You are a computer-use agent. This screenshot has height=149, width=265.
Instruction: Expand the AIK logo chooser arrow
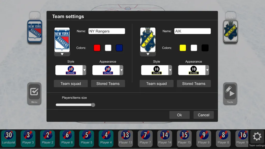pyautogui.click(x=148, y=54)
